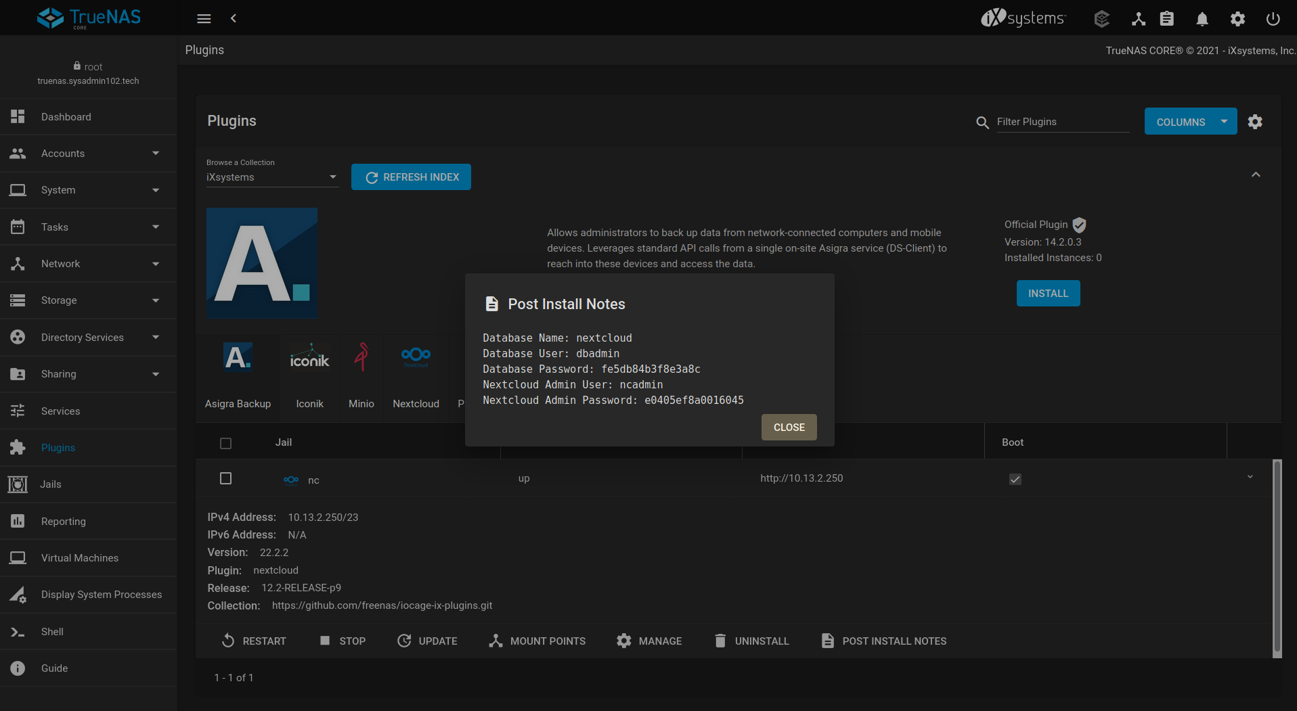1297x711 pixels.
Task: Click INSTALL button for Asigra
Action: point(1048,294)
